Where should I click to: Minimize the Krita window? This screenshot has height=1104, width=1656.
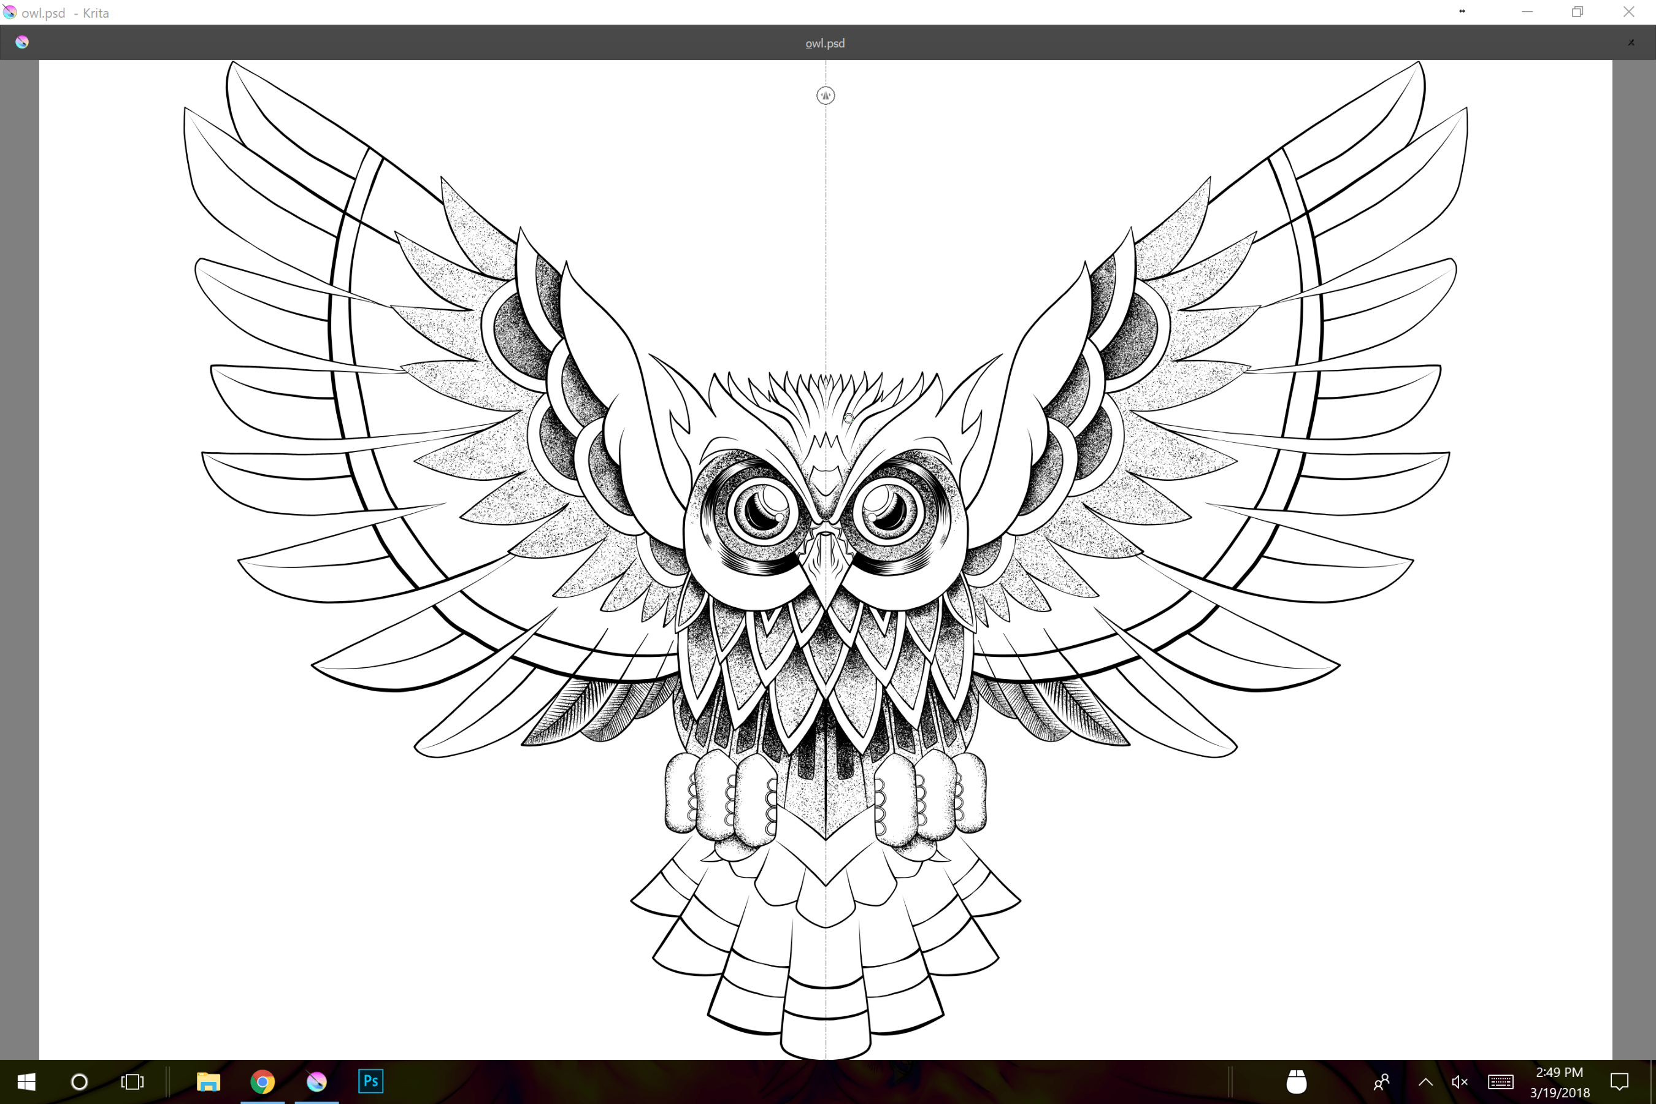point(1527,12)
